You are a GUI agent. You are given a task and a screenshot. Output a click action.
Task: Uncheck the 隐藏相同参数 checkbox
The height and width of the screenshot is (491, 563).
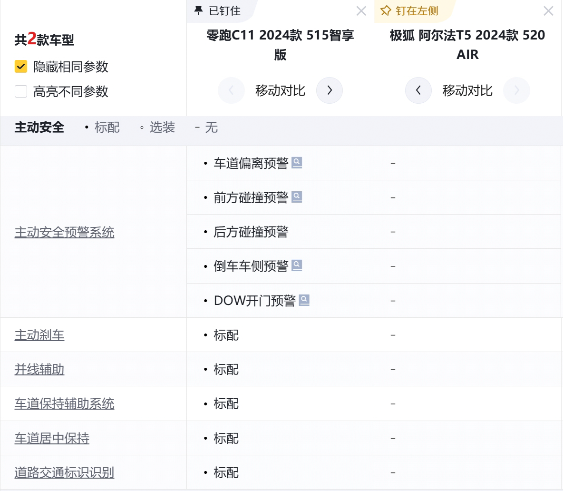pyautogui.click(x=21, y=67)
